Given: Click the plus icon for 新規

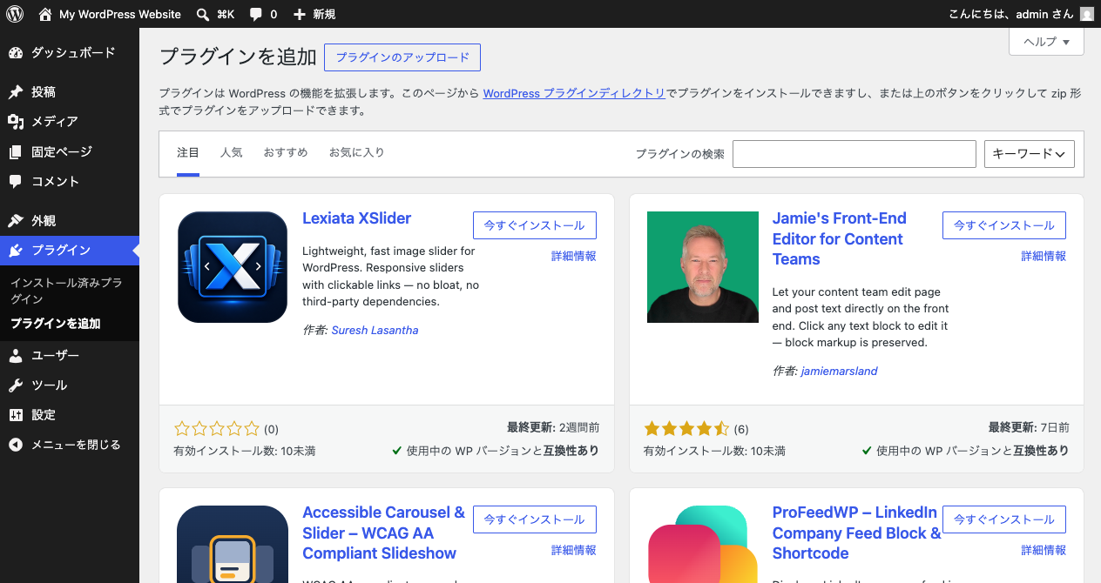Looking at the screenshot, I should click(x=300, y=14).
